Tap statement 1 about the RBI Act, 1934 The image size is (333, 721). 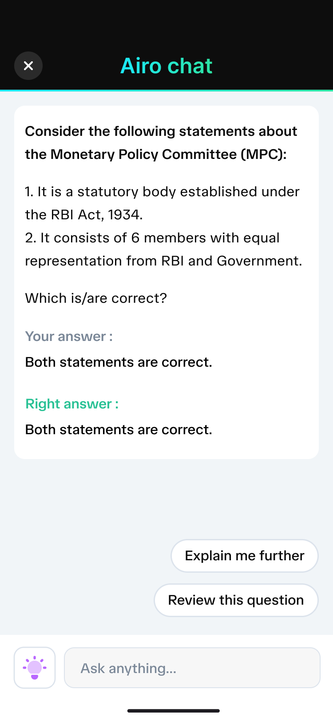(162, 203)
